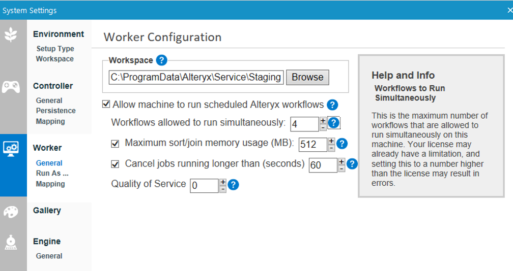Increase the cancel jobs seconds value

(341, 161)
